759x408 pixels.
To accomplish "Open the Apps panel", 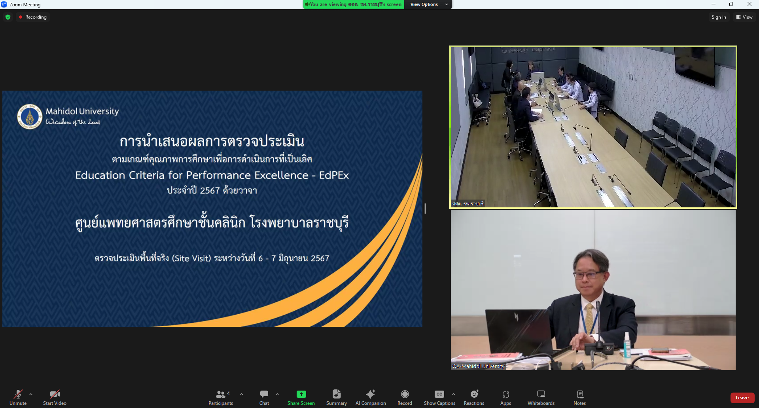I will coord(505,397).
